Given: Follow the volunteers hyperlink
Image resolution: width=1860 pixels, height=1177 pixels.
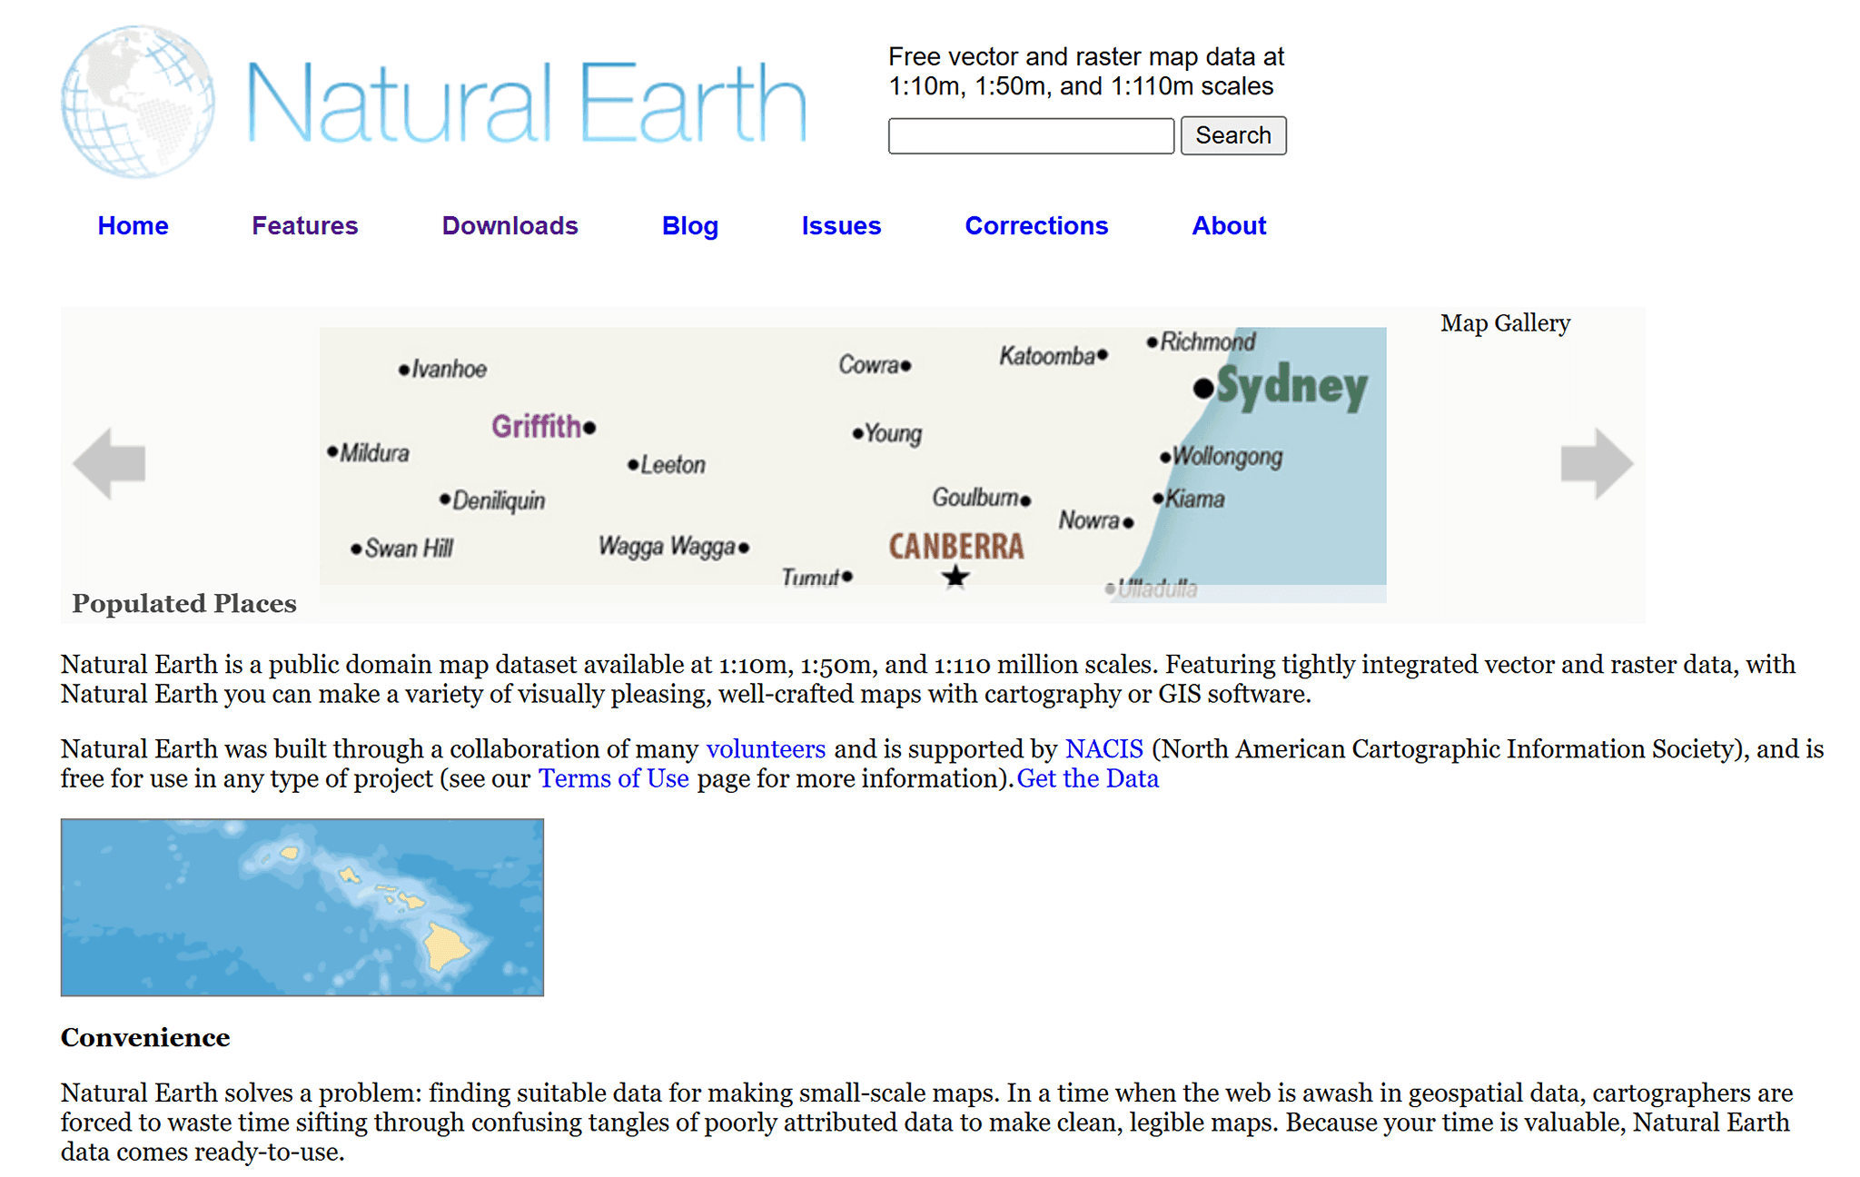Looking at the screenshot, I should tap(766, 749).
